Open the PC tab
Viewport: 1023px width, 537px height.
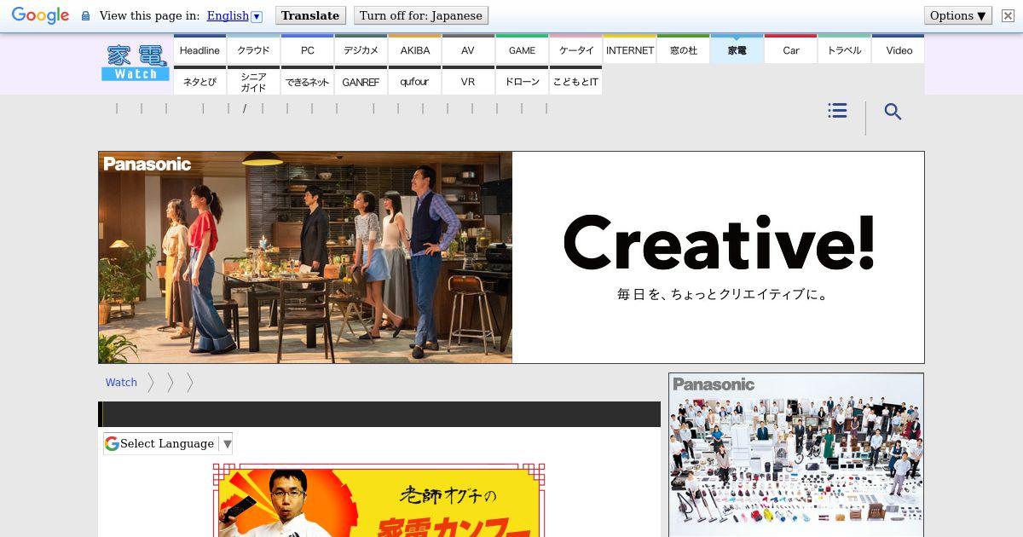tap(307, 49)
